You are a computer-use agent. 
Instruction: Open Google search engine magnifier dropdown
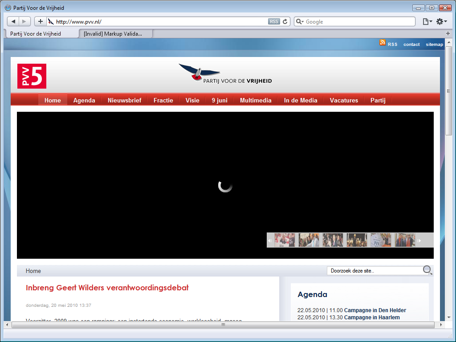[300, 21]
